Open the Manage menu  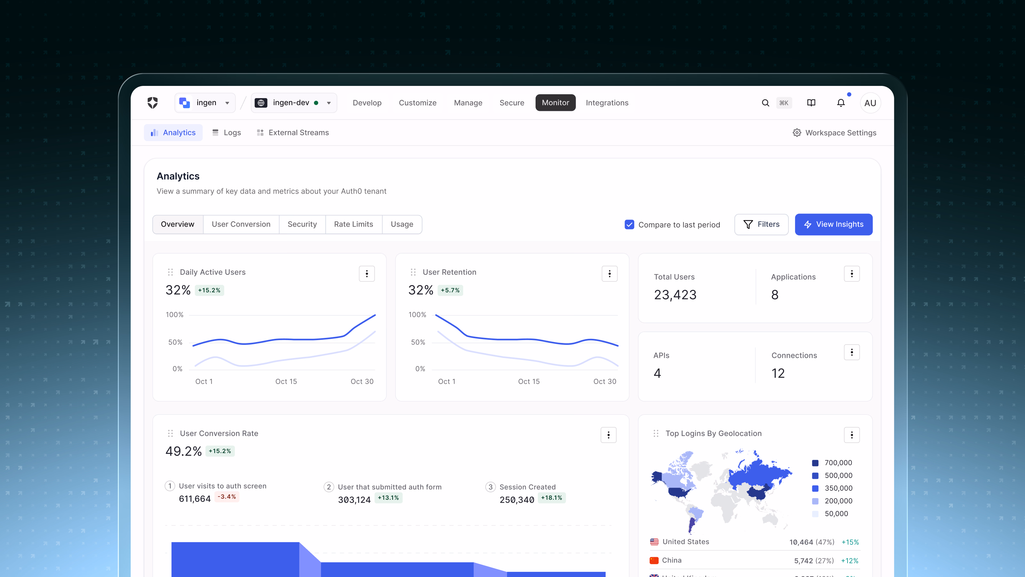pos(468,103)
